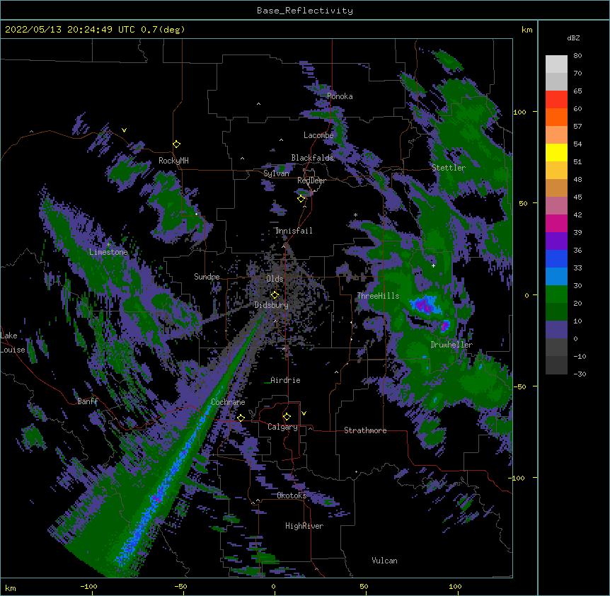Click the asterisk marker north of ThreeHills
610x596 pixels.
tap(355, 215)
